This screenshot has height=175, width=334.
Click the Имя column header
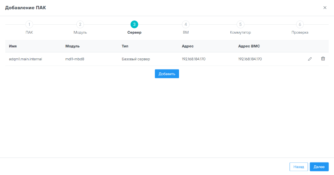[13, 46]
